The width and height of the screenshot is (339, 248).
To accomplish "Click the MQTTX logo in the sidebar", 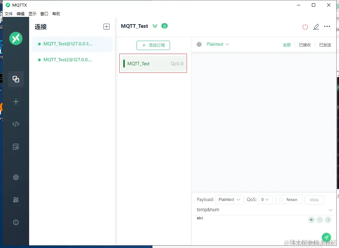I will point(16,38).
